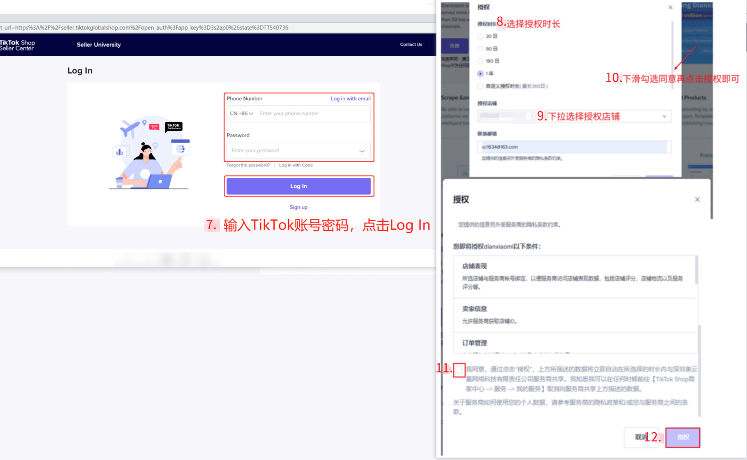Click the Phone Number field label
This screenshot has width=747, height=460.
tap(244, 99)
